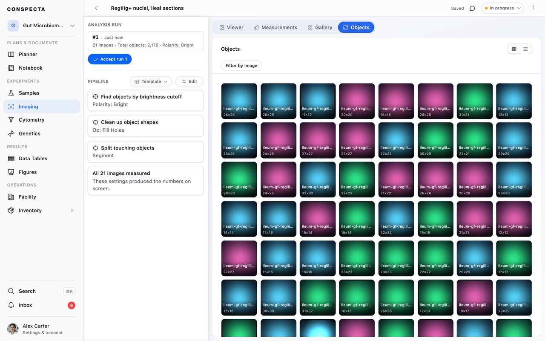Open Cytometry in the sidebar

point(41,120)
